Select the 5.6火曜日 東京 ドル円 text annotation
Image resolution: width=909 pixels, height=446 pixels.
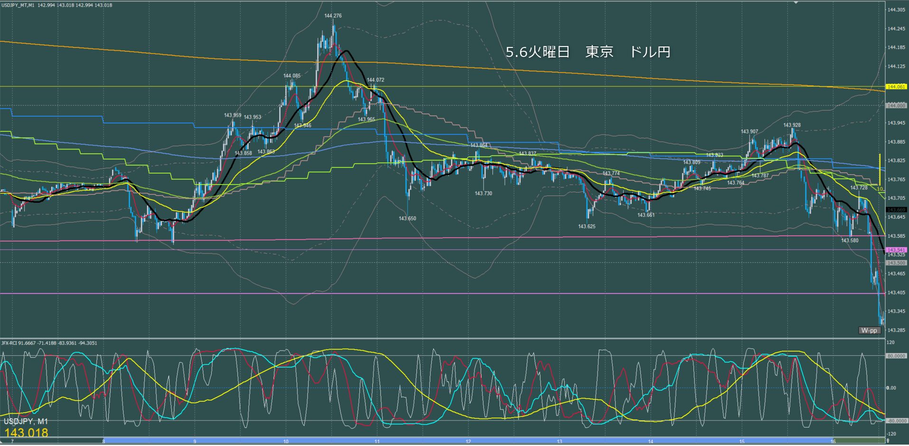click(588, 52)
